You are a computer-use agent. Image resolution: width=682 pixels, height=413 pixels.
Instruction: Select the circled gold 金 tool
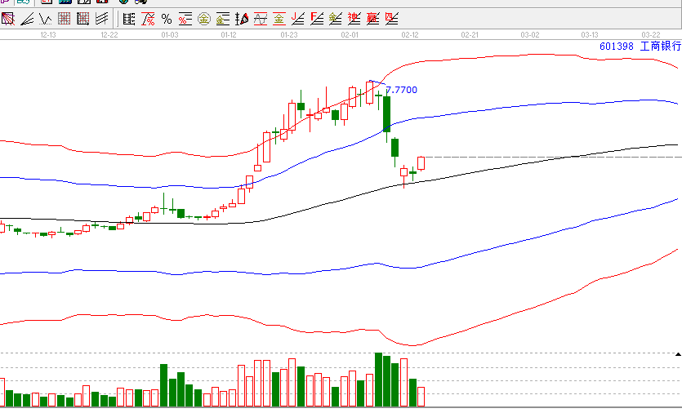[x=204, y=19]
